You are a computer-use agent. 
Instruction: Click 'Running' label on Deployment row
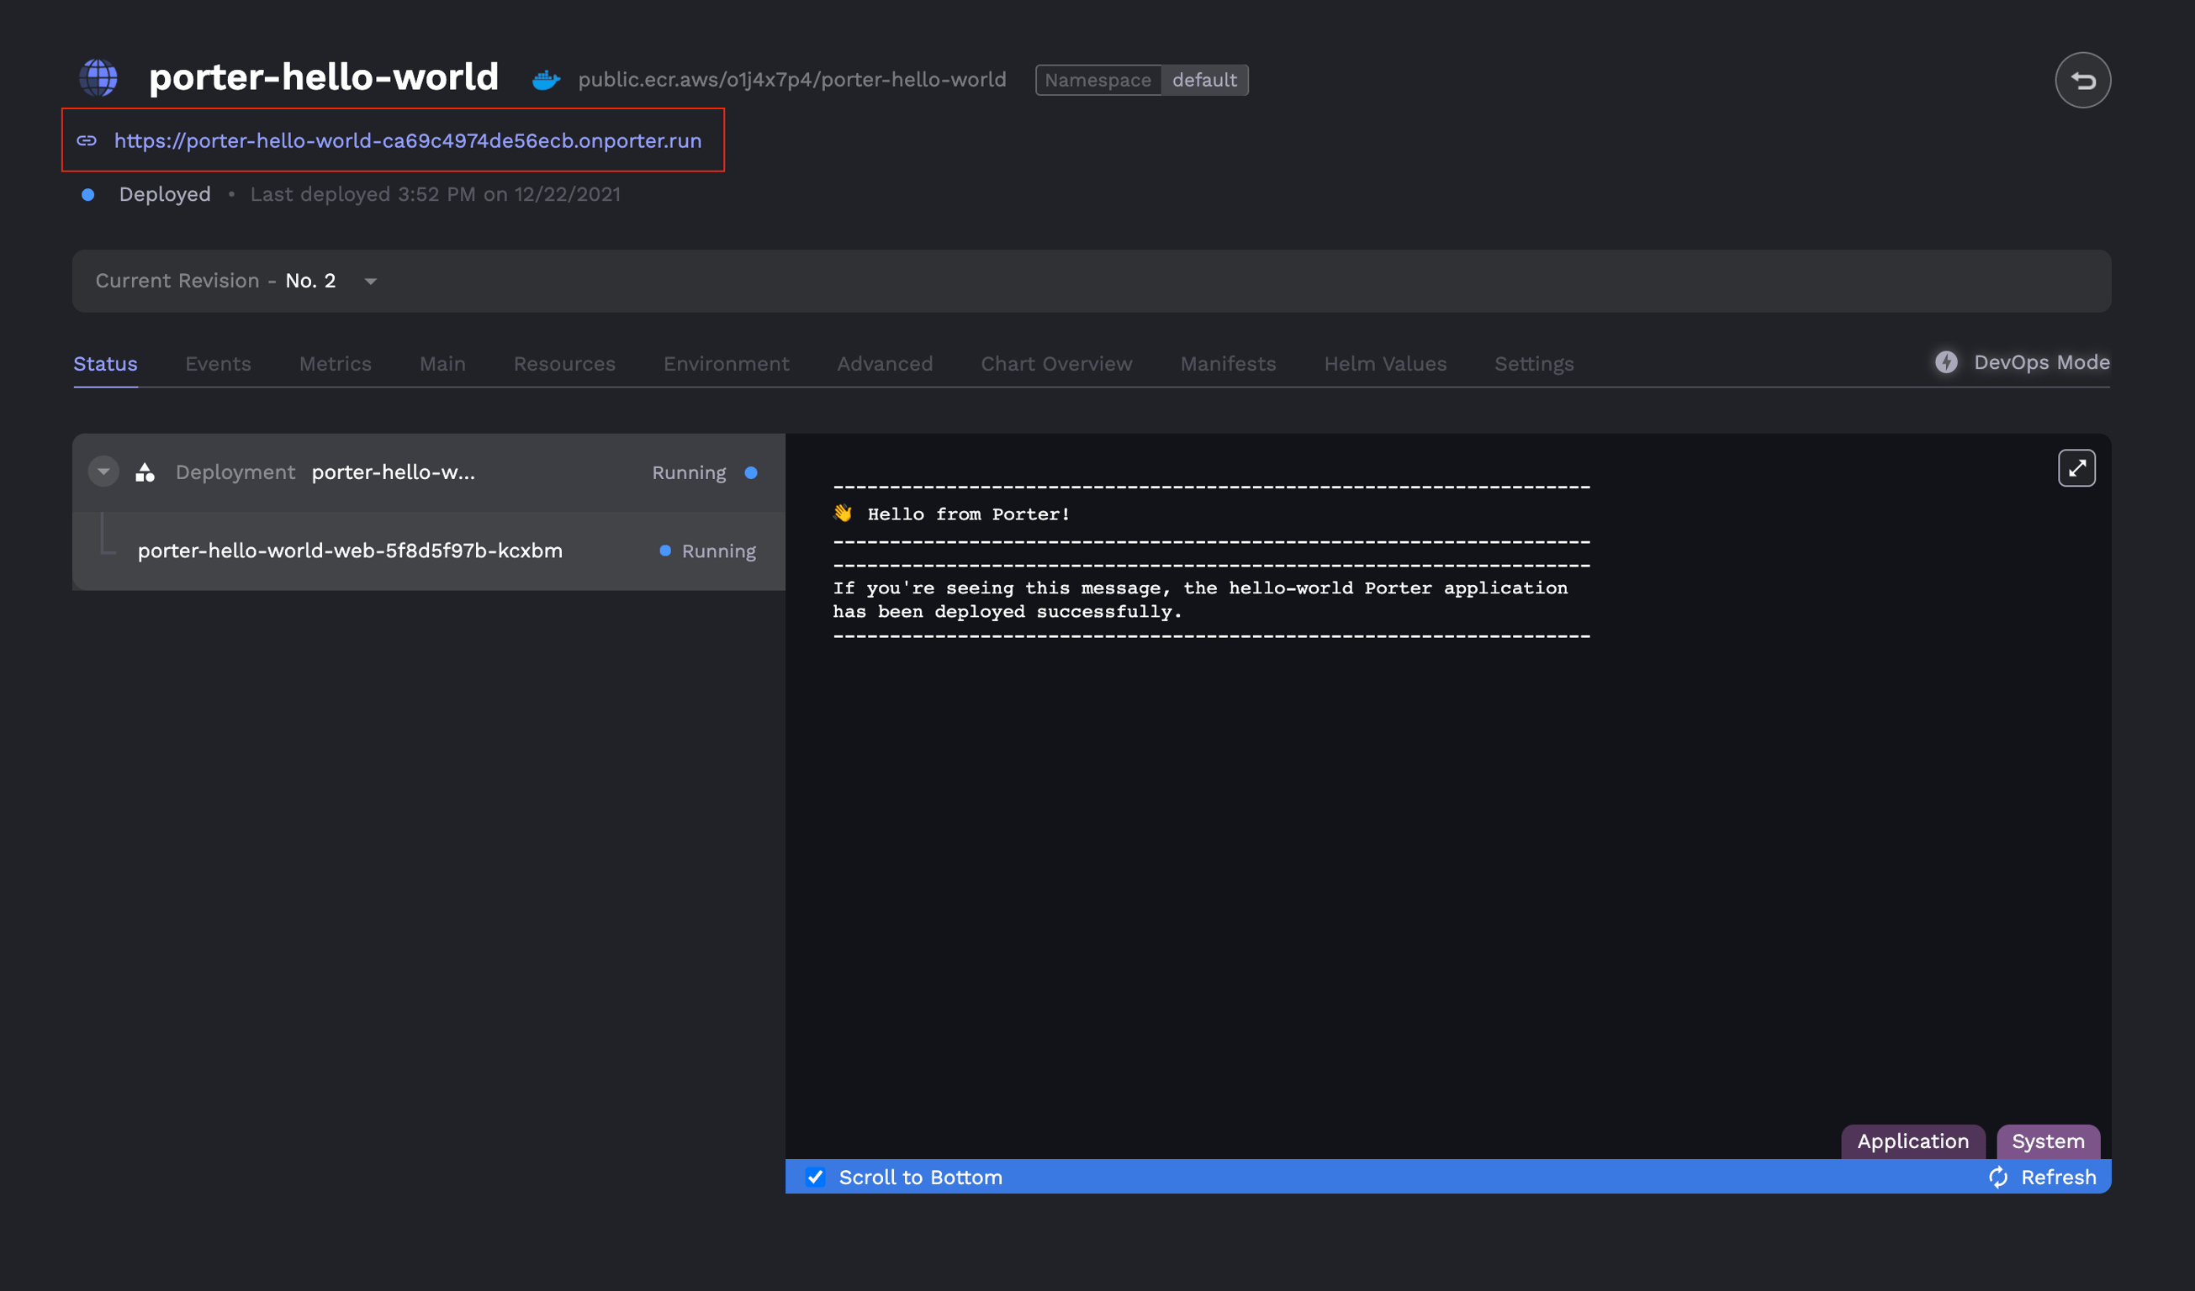click(x=689, y=472)
